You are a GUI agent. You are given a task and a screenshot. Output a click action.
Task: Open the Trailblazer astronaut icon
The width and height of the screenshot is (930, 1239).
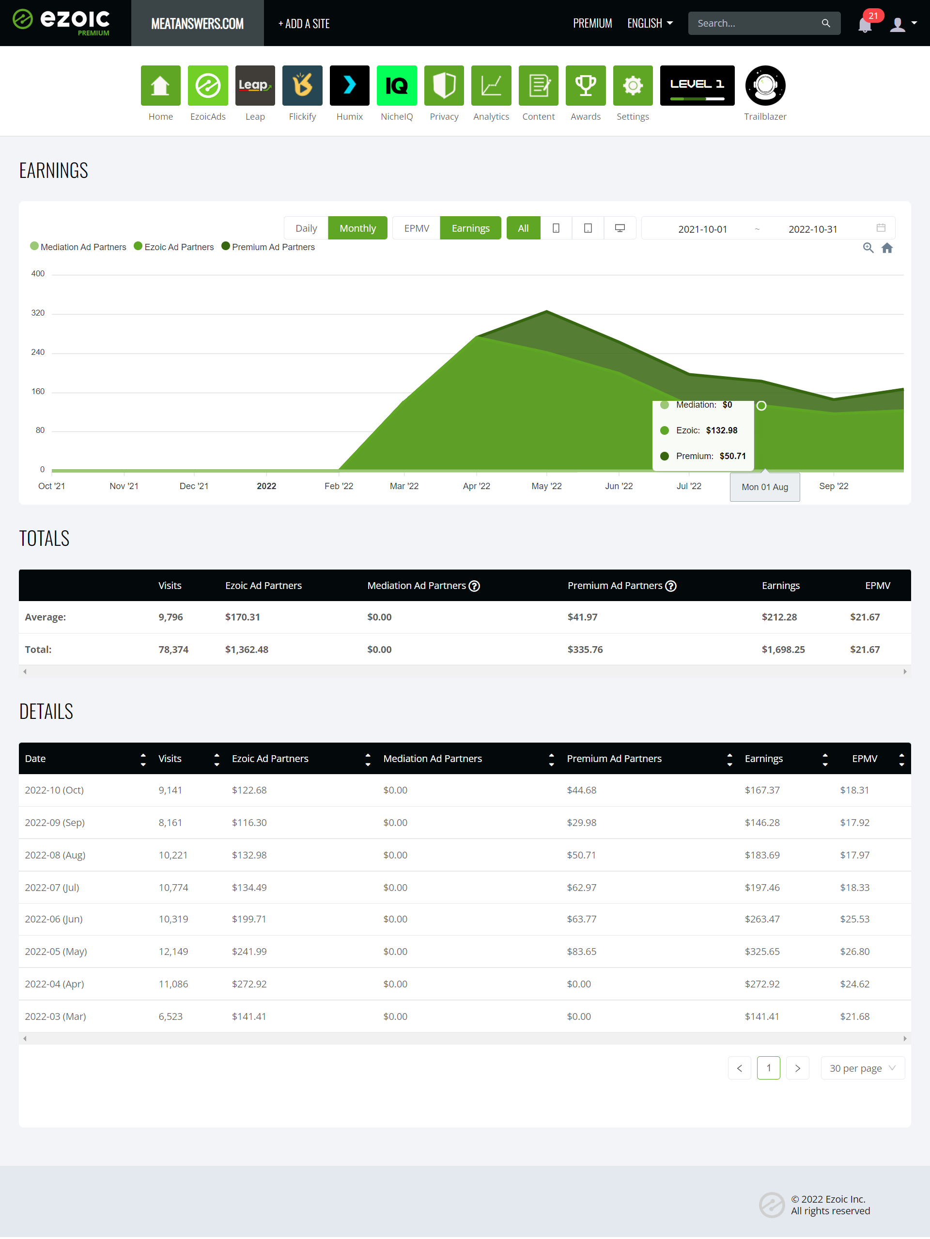click(x=765, y=86)
